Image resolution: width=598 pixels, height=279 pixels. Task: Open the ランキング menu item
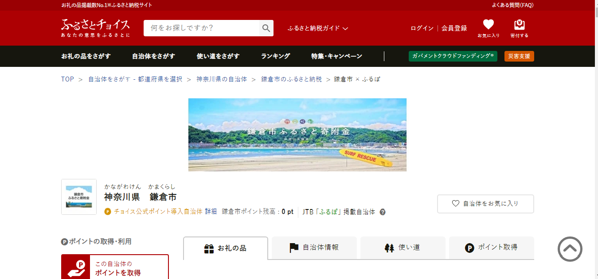click(x=275, y=56)
